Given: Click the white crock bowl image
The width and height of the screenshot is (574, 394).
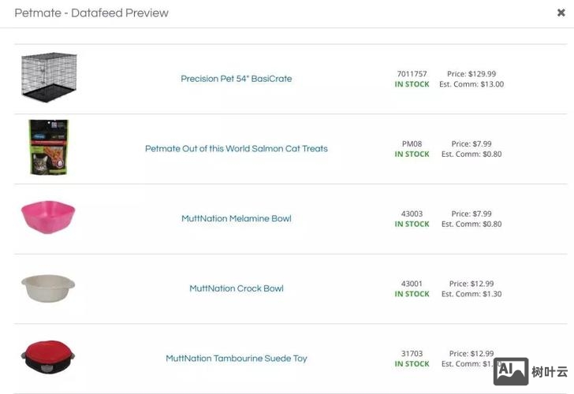Looking at the screenshot, I should 48,288.
